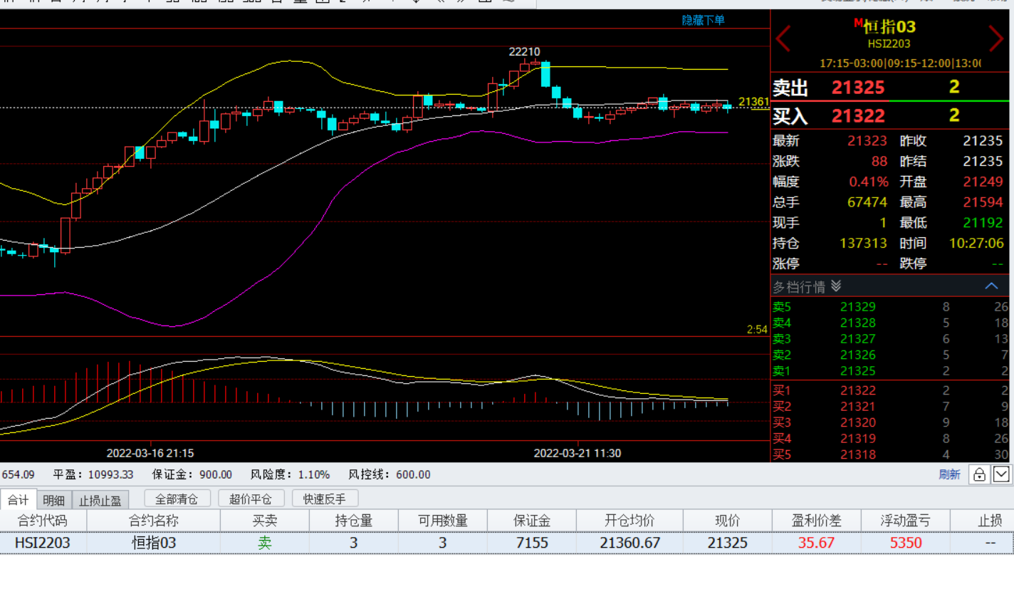Image resolution: width=1014 pixels, height=594 pixels.
Task: Click the 买入 price 21322 header
Action: [858, 115]
